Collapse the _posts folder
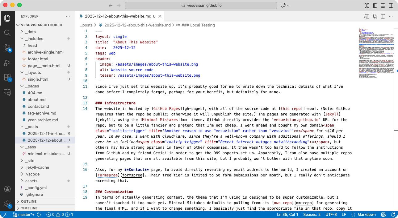 tap(31, 127)
